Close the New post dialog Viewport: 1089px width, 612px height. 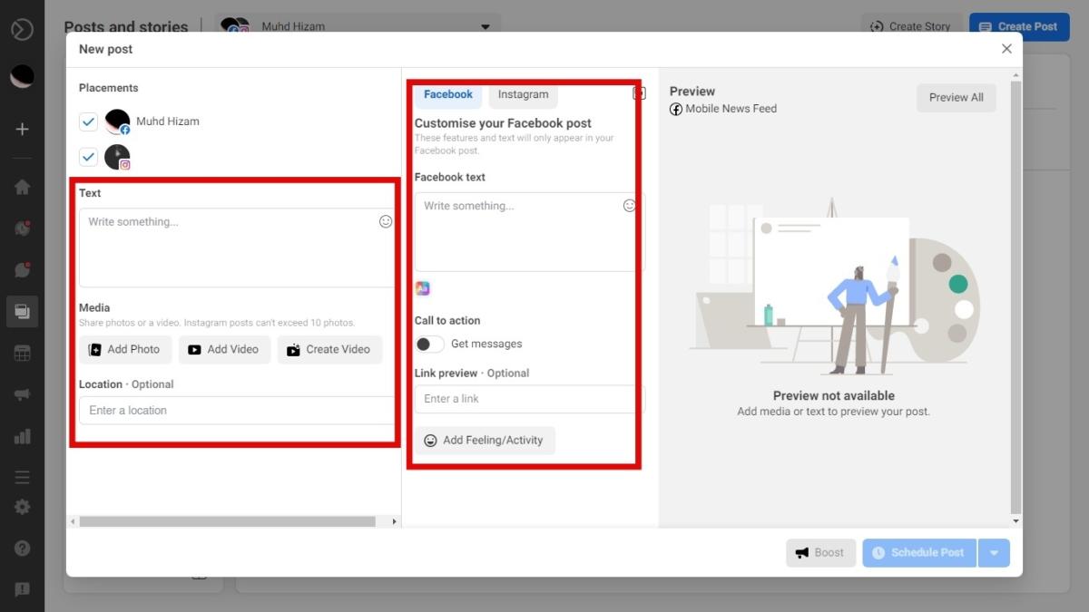point(1006,49)
